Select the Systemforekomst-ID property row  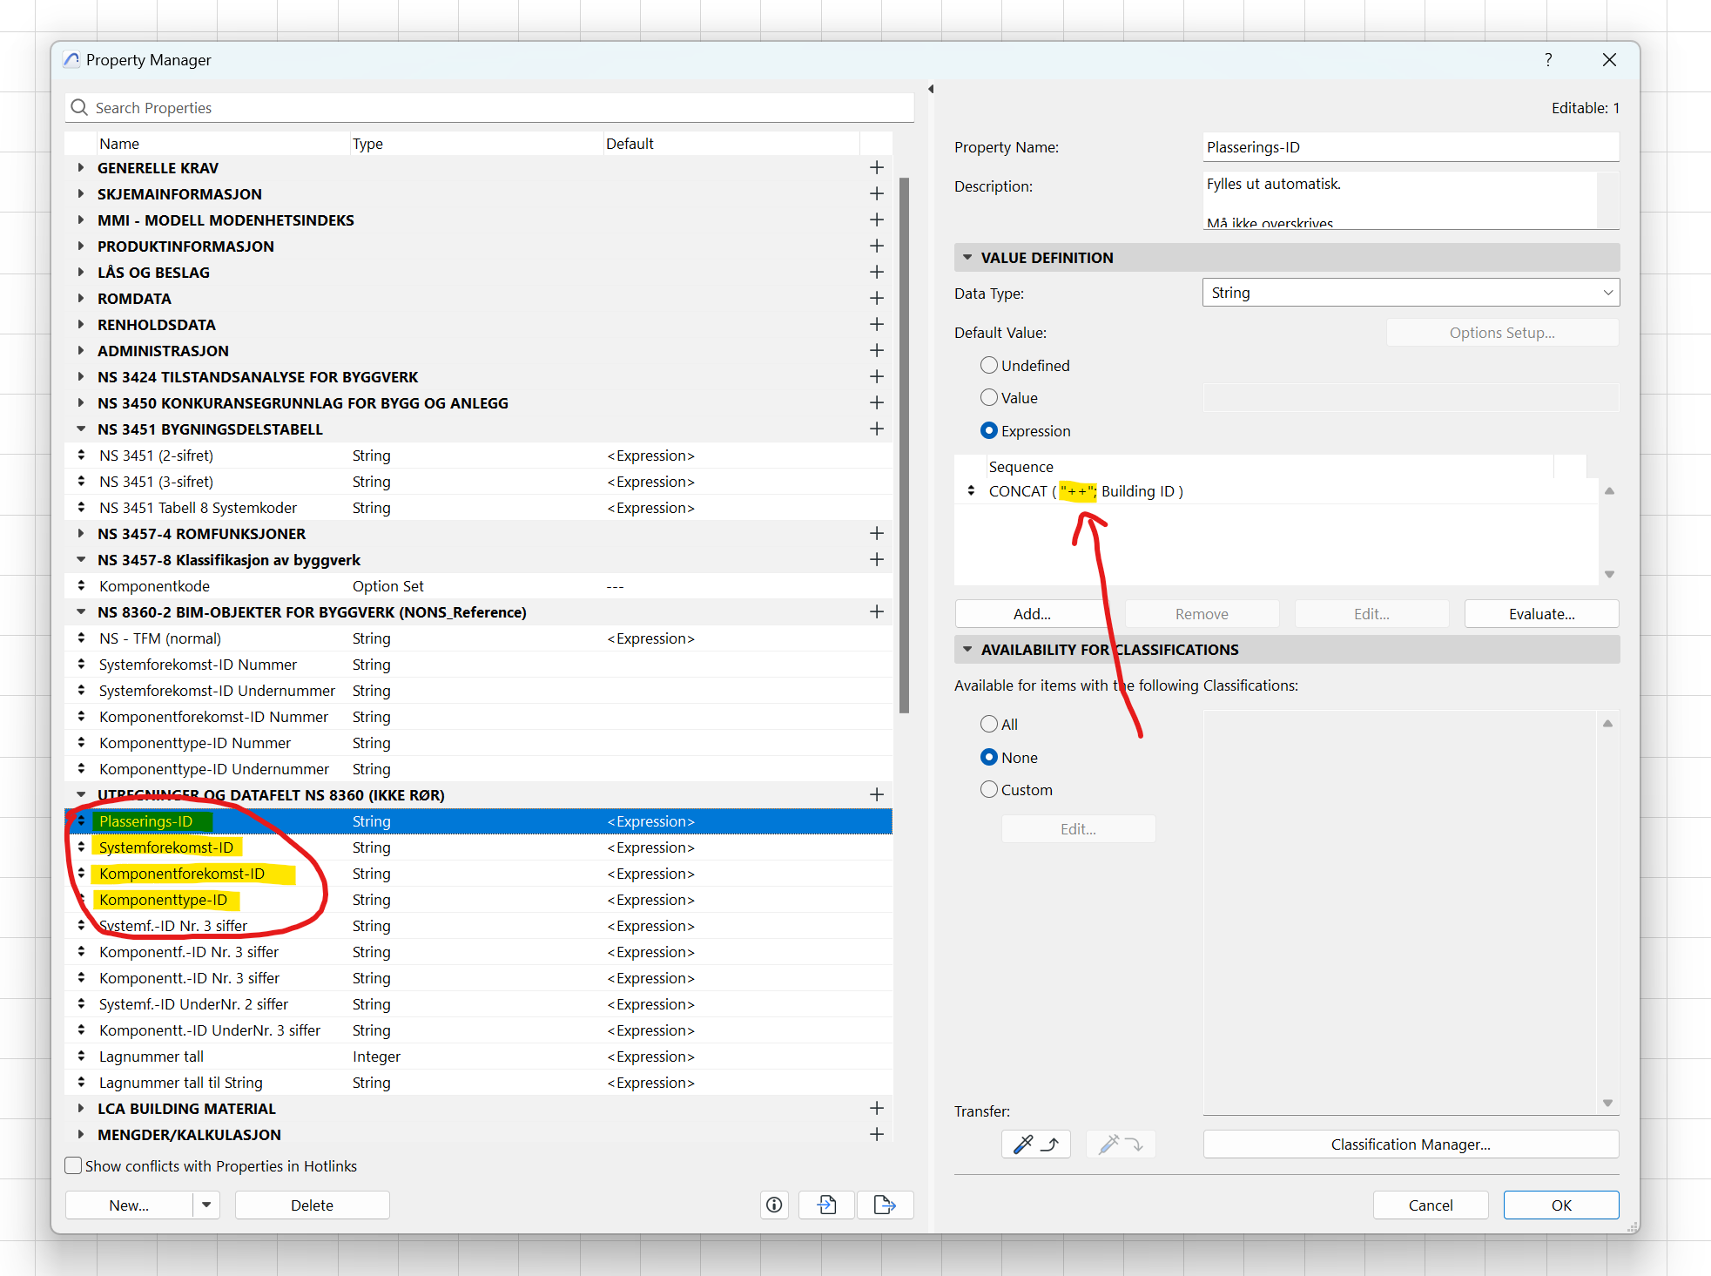(166, 847)
